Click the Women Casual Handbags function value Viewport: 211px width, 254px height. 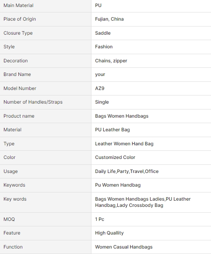(x=124, y=247)
